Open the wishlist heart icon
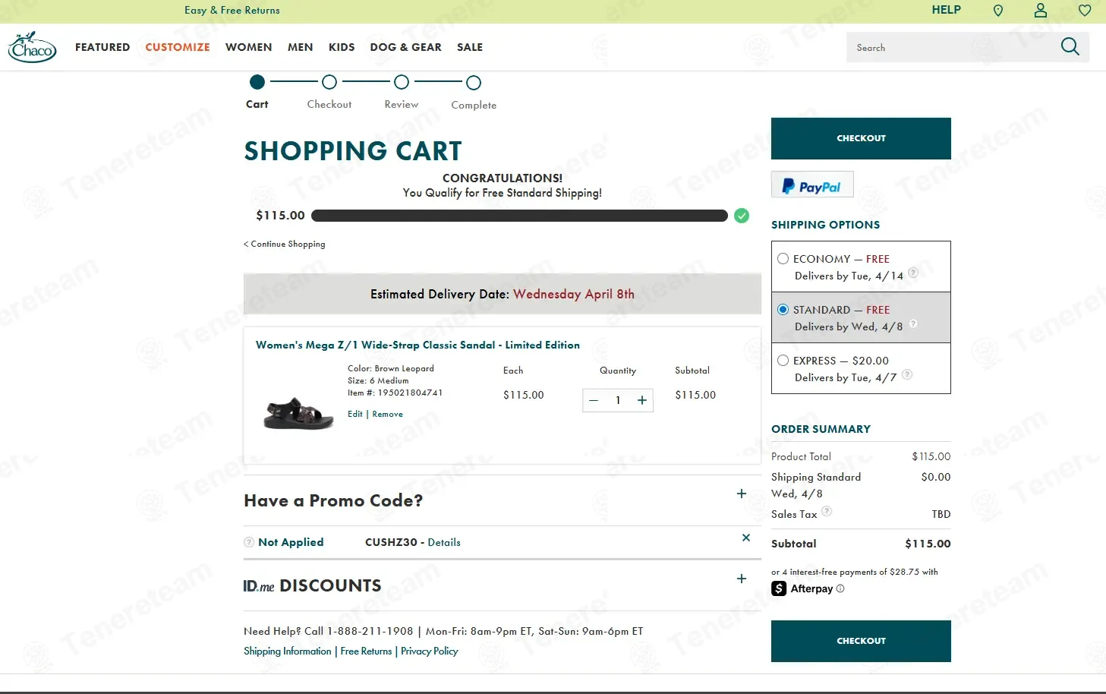 click(x=1085, y=11)
